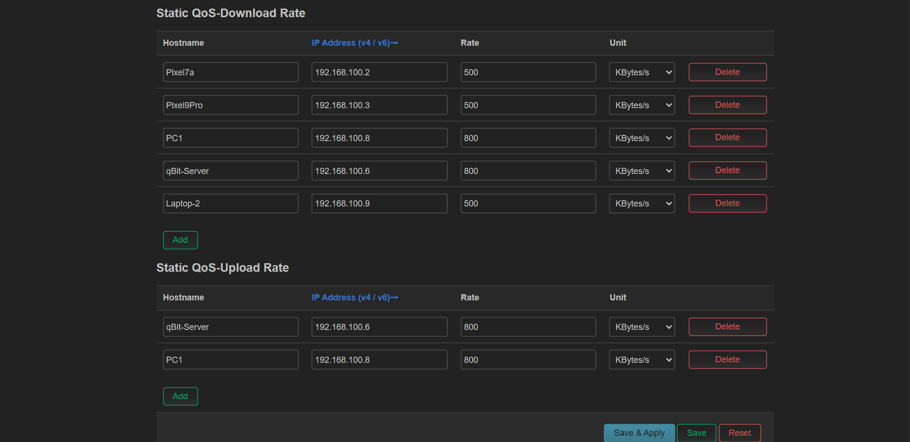Select the rate field for PC1 download
The height and width of the screenshot is (442, 910).
pyautogui.click(x=528, y=138)
